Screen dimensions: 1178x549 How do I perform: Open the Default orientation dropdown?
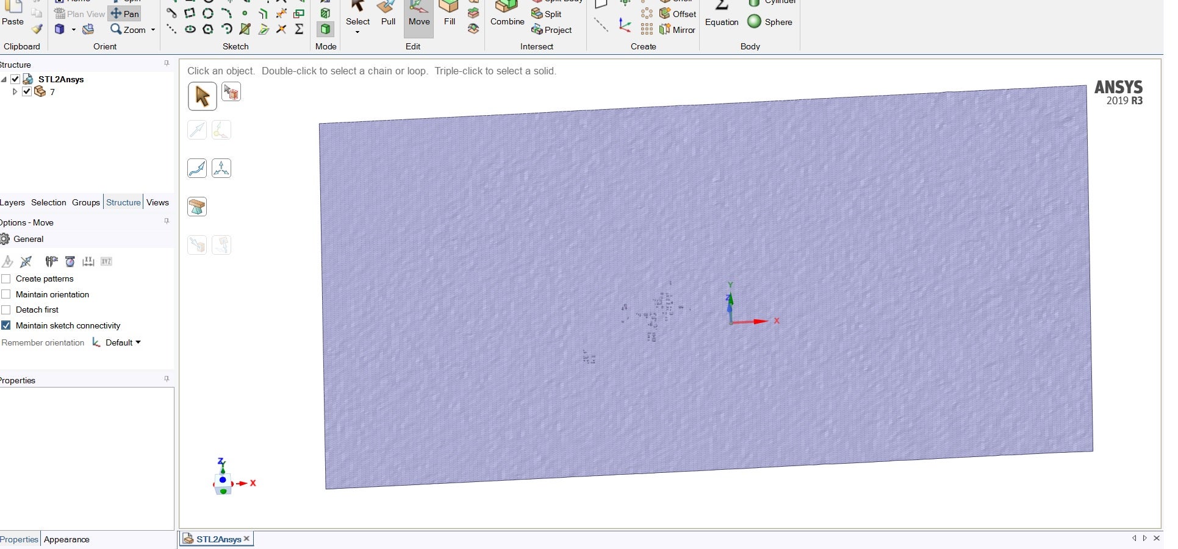123,342
